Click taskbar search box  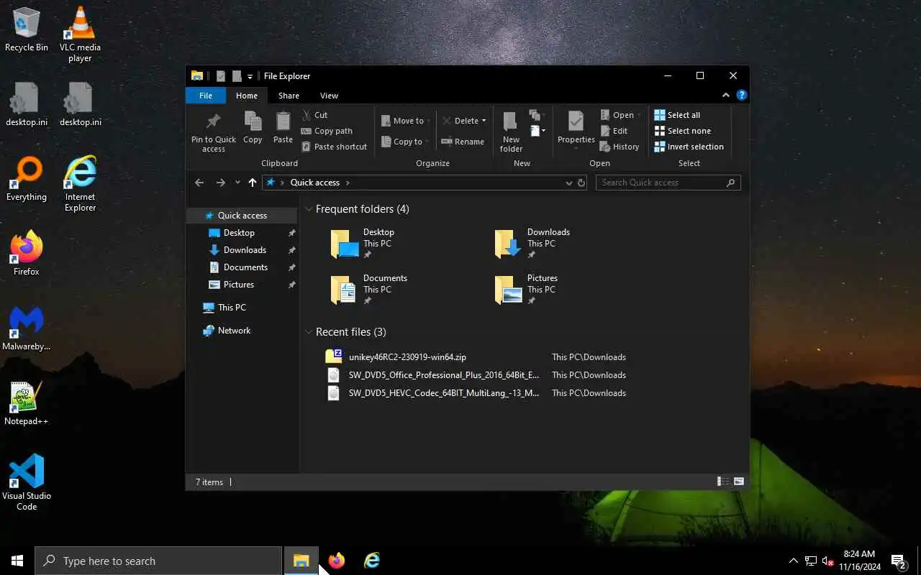pos(158,561)
